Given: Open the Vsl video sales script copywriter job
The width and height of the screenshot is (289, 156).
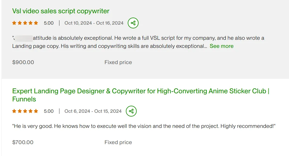Looking at the screenshot, I should coord(61,11).
